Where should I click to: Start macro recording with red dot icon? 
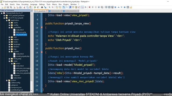point(89,7)
